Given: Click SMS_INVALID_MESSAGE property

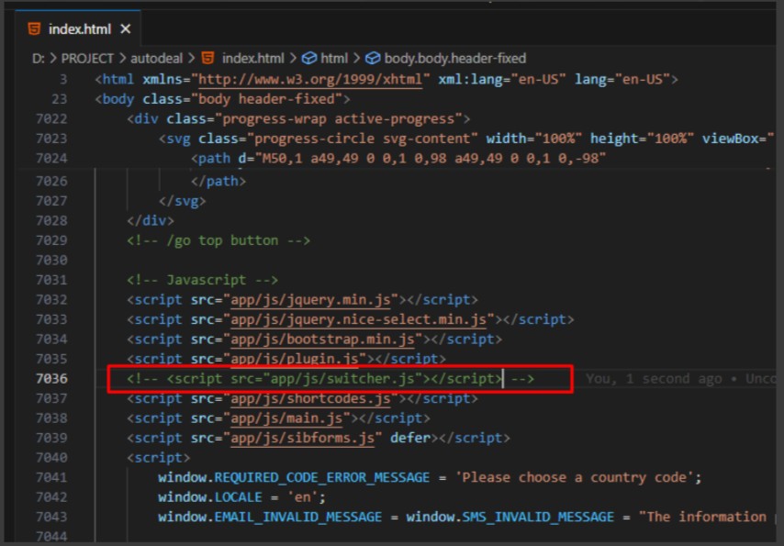Looking at the screenshot, I should tap(538, 517).
